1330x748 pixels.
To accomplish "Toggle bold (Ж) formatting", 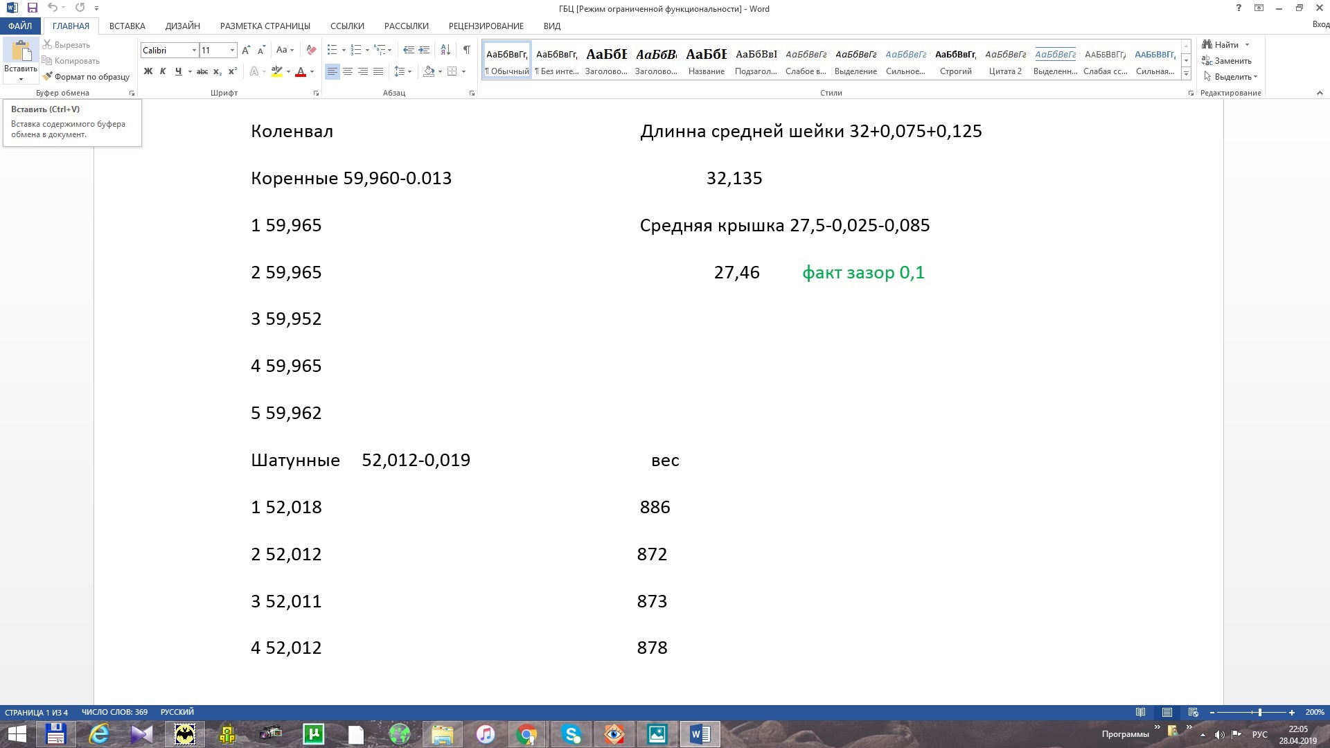I will pyautogui.click(x=148, y=71).
